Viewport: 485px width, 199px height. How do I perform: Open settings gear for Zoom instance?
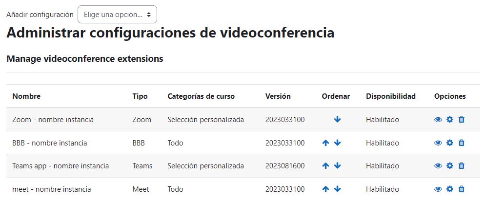coord(450,119)
